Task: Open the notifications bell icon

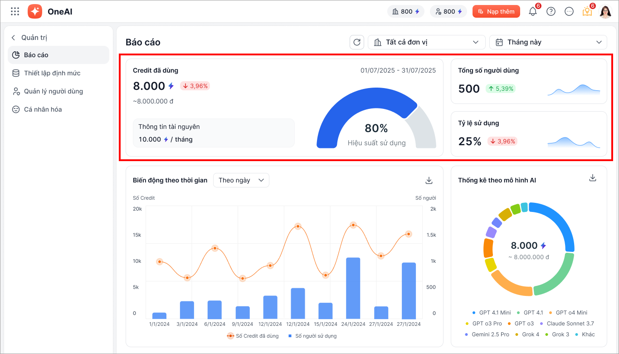Action: (533, 12)
